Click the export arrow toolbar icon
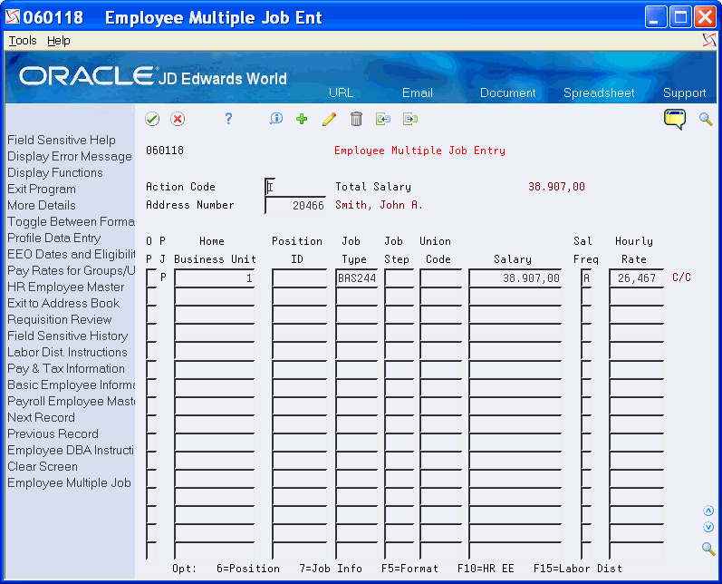 (x=409, y=119)
